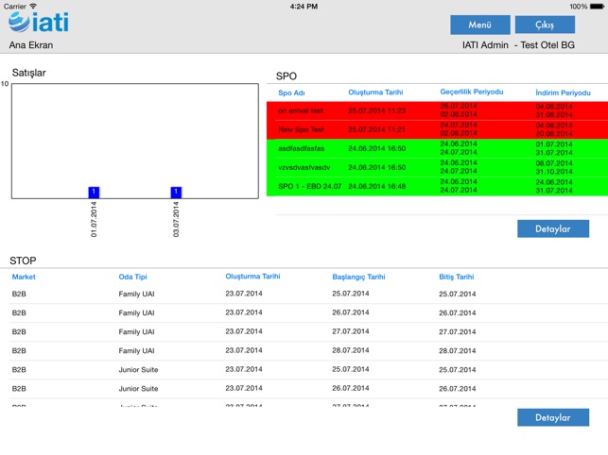
Task: Click the iati logo
Action: click(x=39, y=23)
